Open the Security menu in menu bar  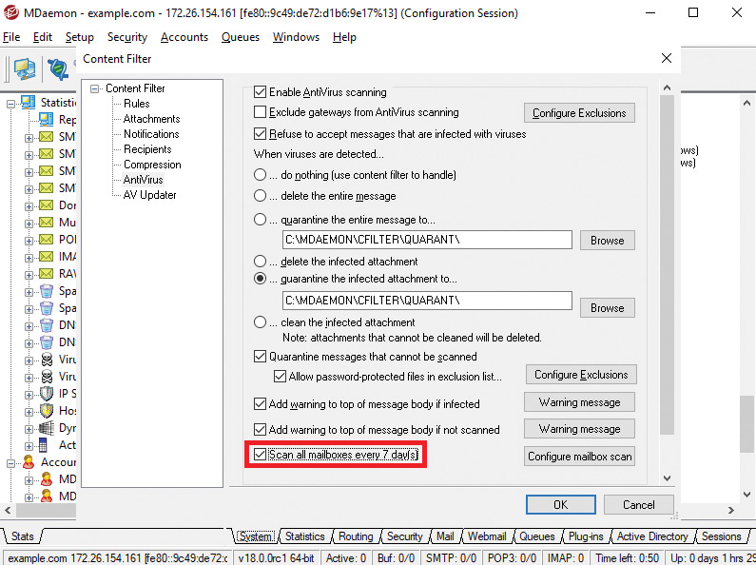click(127, 37)
